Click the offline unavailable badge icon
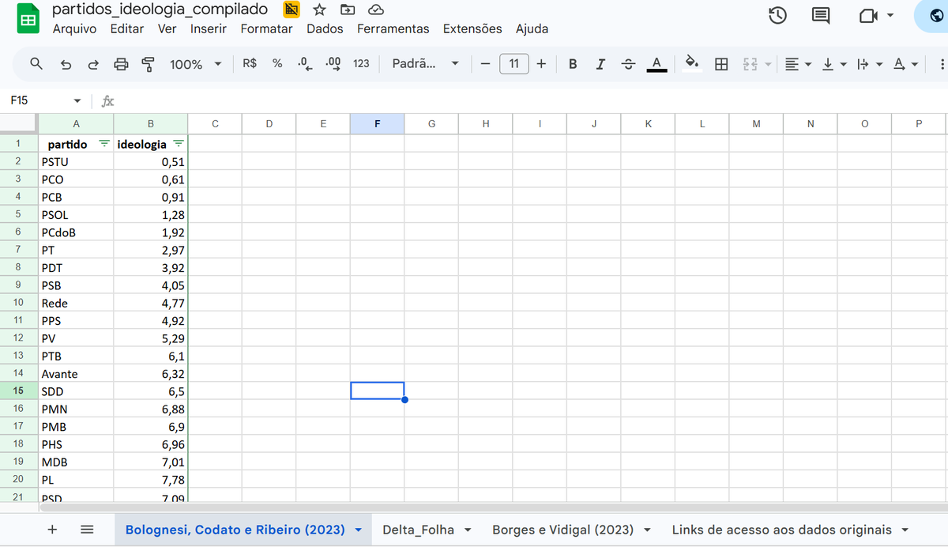Viewport: 948px width, 547px height. coord(292,9)
